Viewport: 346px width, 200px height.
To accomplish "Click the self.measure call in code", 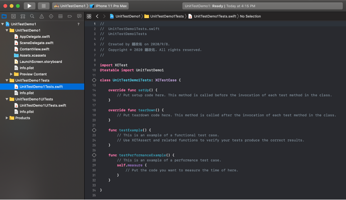I will 130,165.
